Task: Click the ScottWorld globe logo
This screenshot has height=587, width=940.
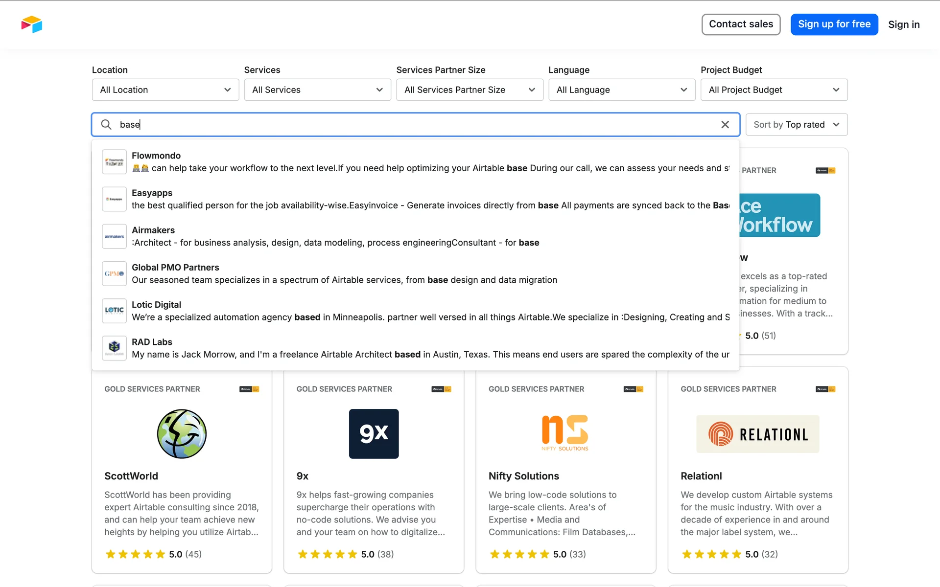Action: click(182, 434)
